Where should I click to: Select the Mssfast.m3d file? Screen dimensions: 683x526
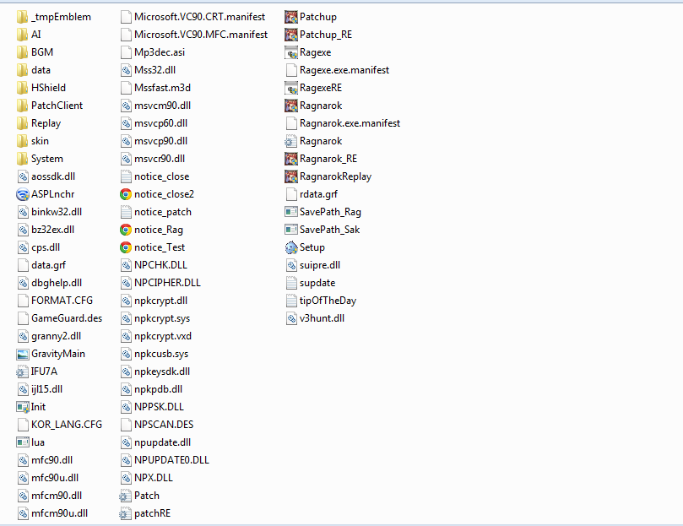click(x=155, y=88)
